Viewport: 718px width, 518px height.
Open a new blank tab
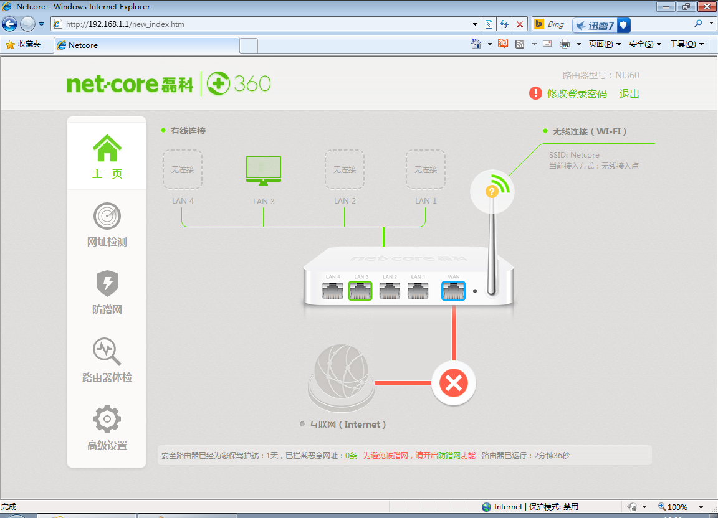click(x=249, y=45)
